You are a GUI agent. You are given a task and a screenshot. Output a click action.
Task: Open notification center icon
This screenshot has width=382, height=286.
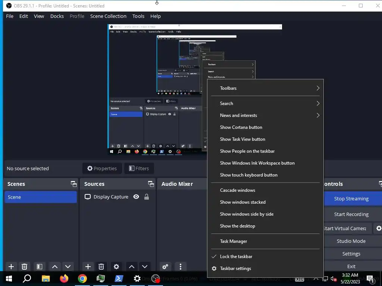[x=370, y=279]
